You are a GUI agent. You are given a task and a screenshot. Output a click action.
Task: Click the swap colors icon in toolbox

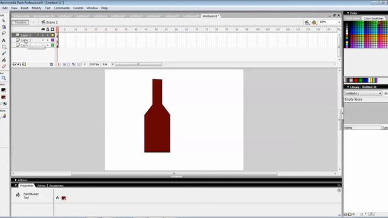click(x=5, y=104)
